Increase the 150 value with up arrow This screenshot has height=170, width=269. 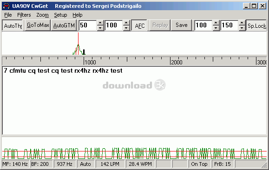coord(242,23)
